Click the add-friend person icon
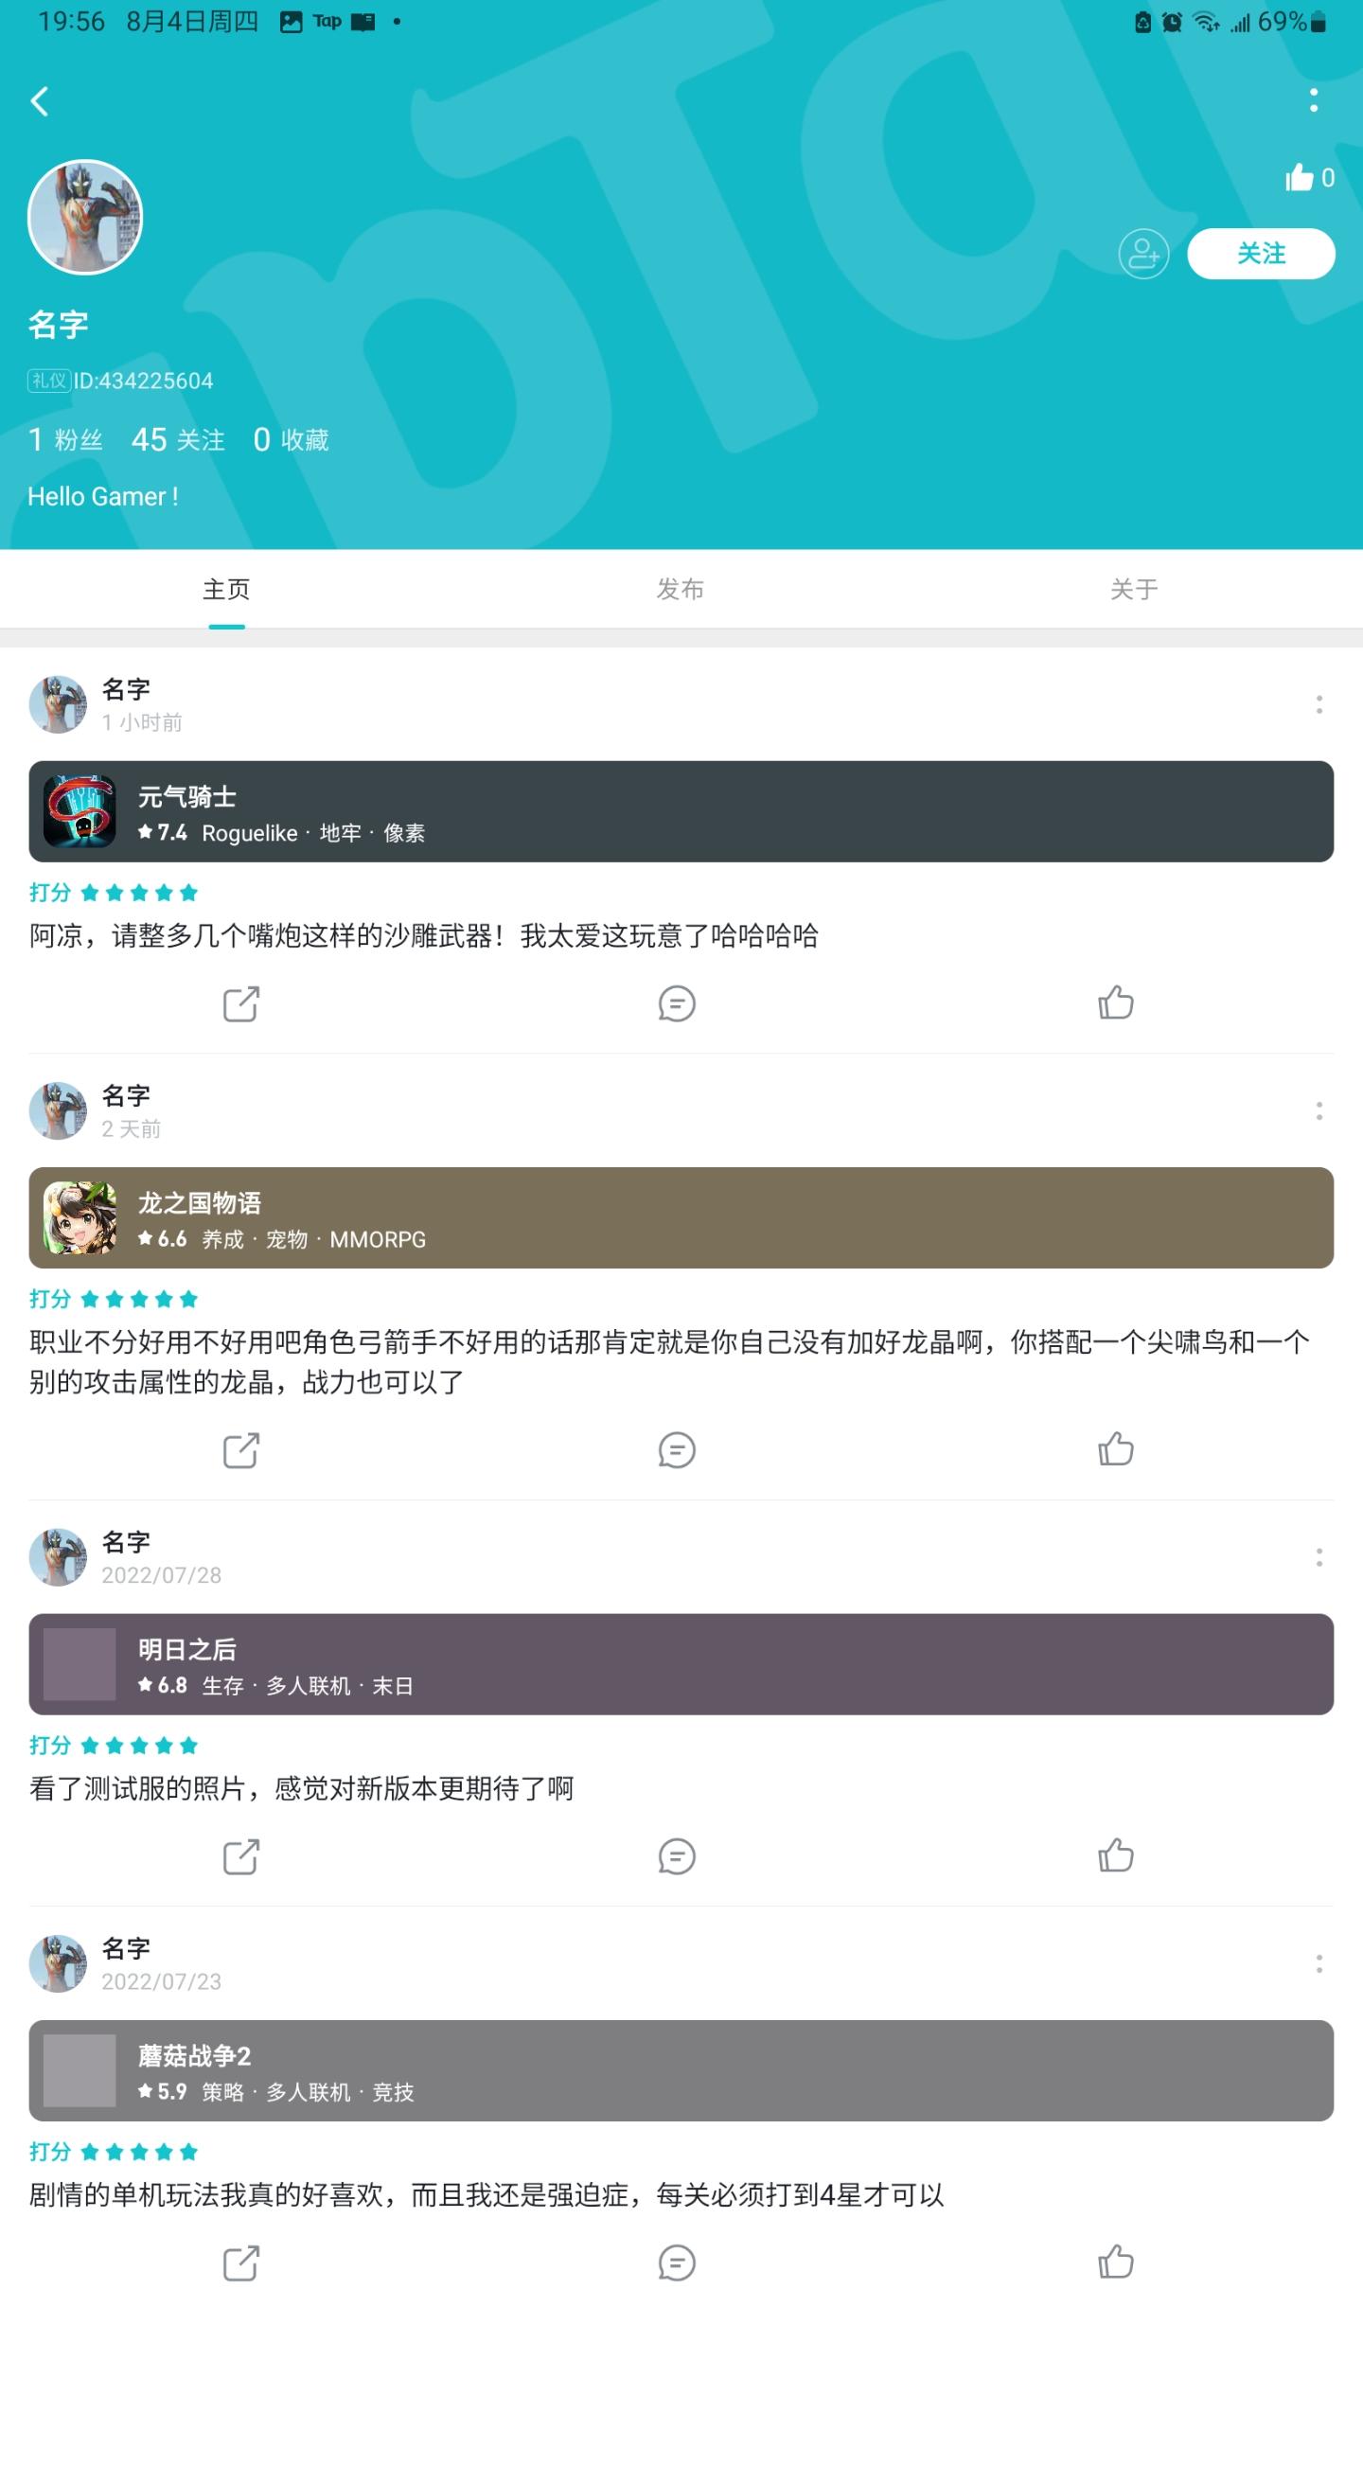 [x=1143, y=254]
